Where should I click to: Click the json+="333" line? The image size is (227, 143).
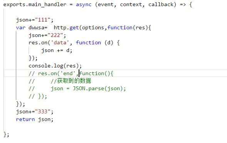click(35, 112)
